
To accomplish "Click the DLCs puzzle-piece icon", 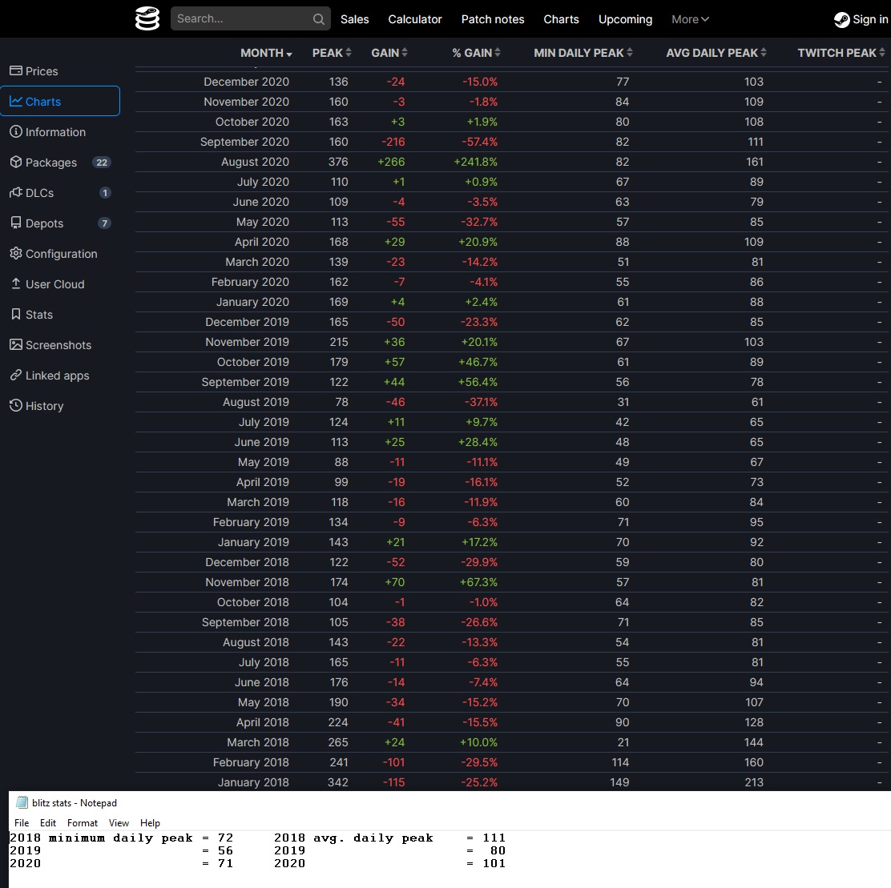I will pyautogui.click(x=16, y=192).
